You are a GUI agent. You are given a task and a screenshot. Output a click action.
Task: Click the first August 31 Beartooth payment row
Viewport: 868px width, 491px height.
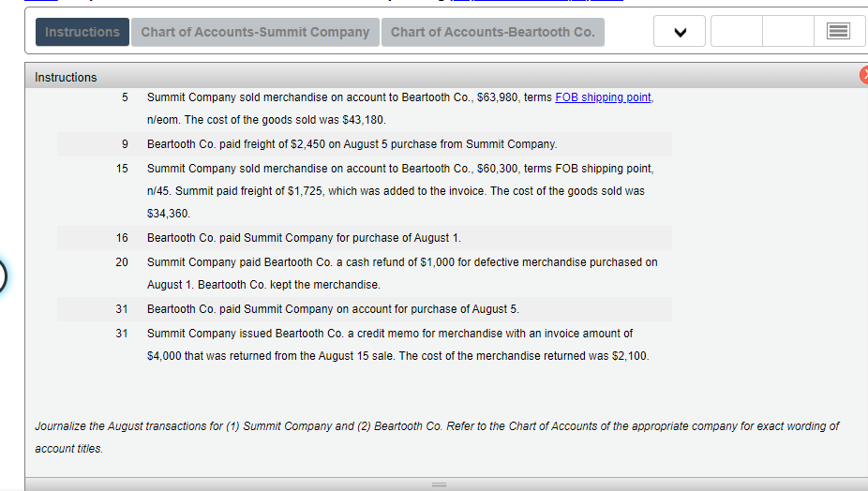click(365, 309)
